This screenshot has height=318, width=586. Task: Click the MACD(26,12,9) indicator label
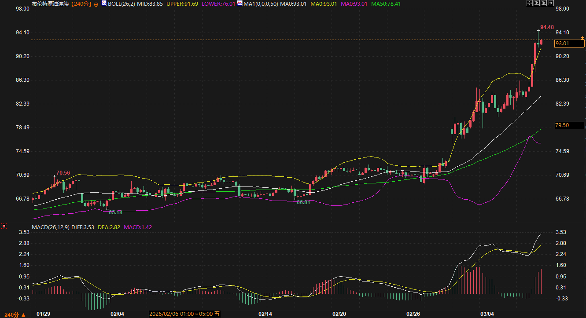pos(50,227)
